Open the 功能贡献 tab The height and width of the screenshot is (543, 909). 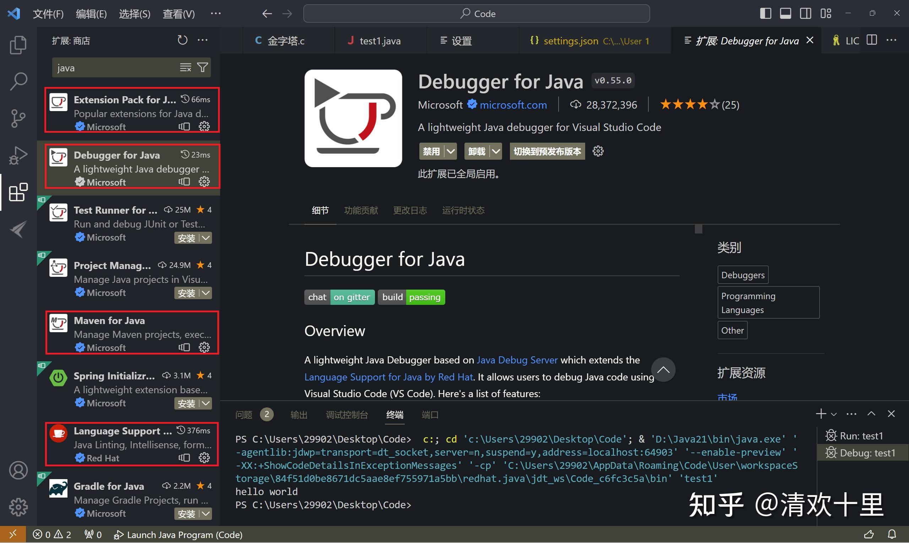(x=361, y=210)
